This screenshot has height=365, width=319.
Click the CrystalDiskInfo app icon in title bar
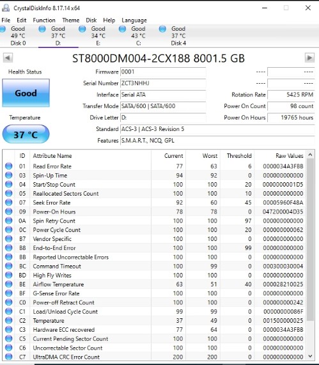(x=6, y=8)
